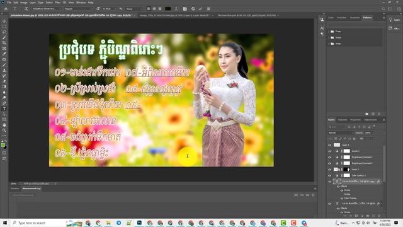This screenshot has height=227, width=403.
Task: Toggle text orientation icon
Action: tap(26, 9)
